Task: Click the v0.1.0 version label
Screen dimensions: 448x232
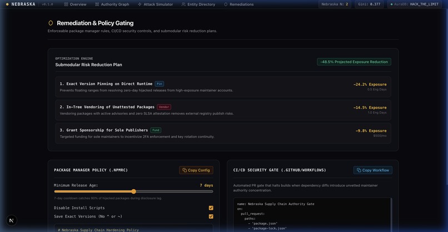Action: (47, 4)
